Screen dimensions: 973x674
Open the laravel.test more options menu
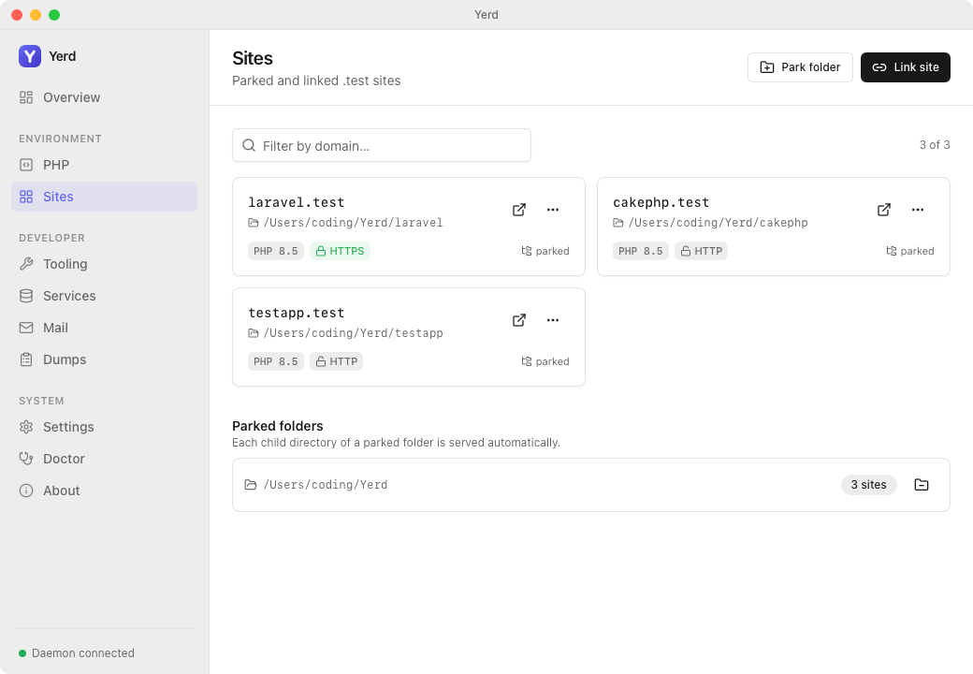(553, 210)
